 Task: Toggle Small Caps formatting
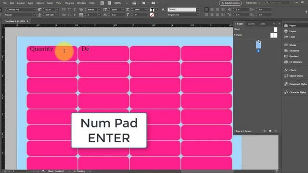64,15
